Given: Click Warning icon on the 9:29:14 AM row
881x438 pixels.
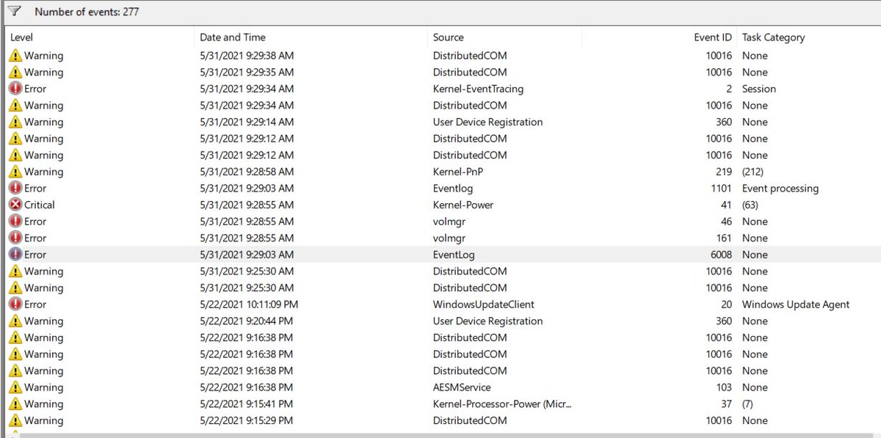Looking at the screenshot, I should tap(15, 122).
